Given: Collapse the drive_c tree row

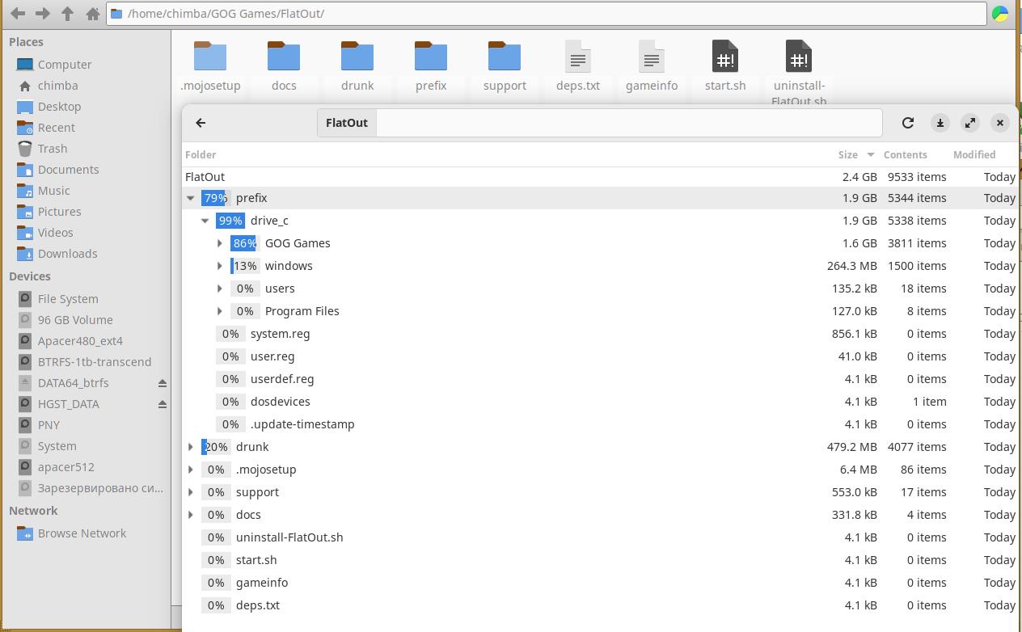Looking at the screenshot, I should [x=205, y=221].
